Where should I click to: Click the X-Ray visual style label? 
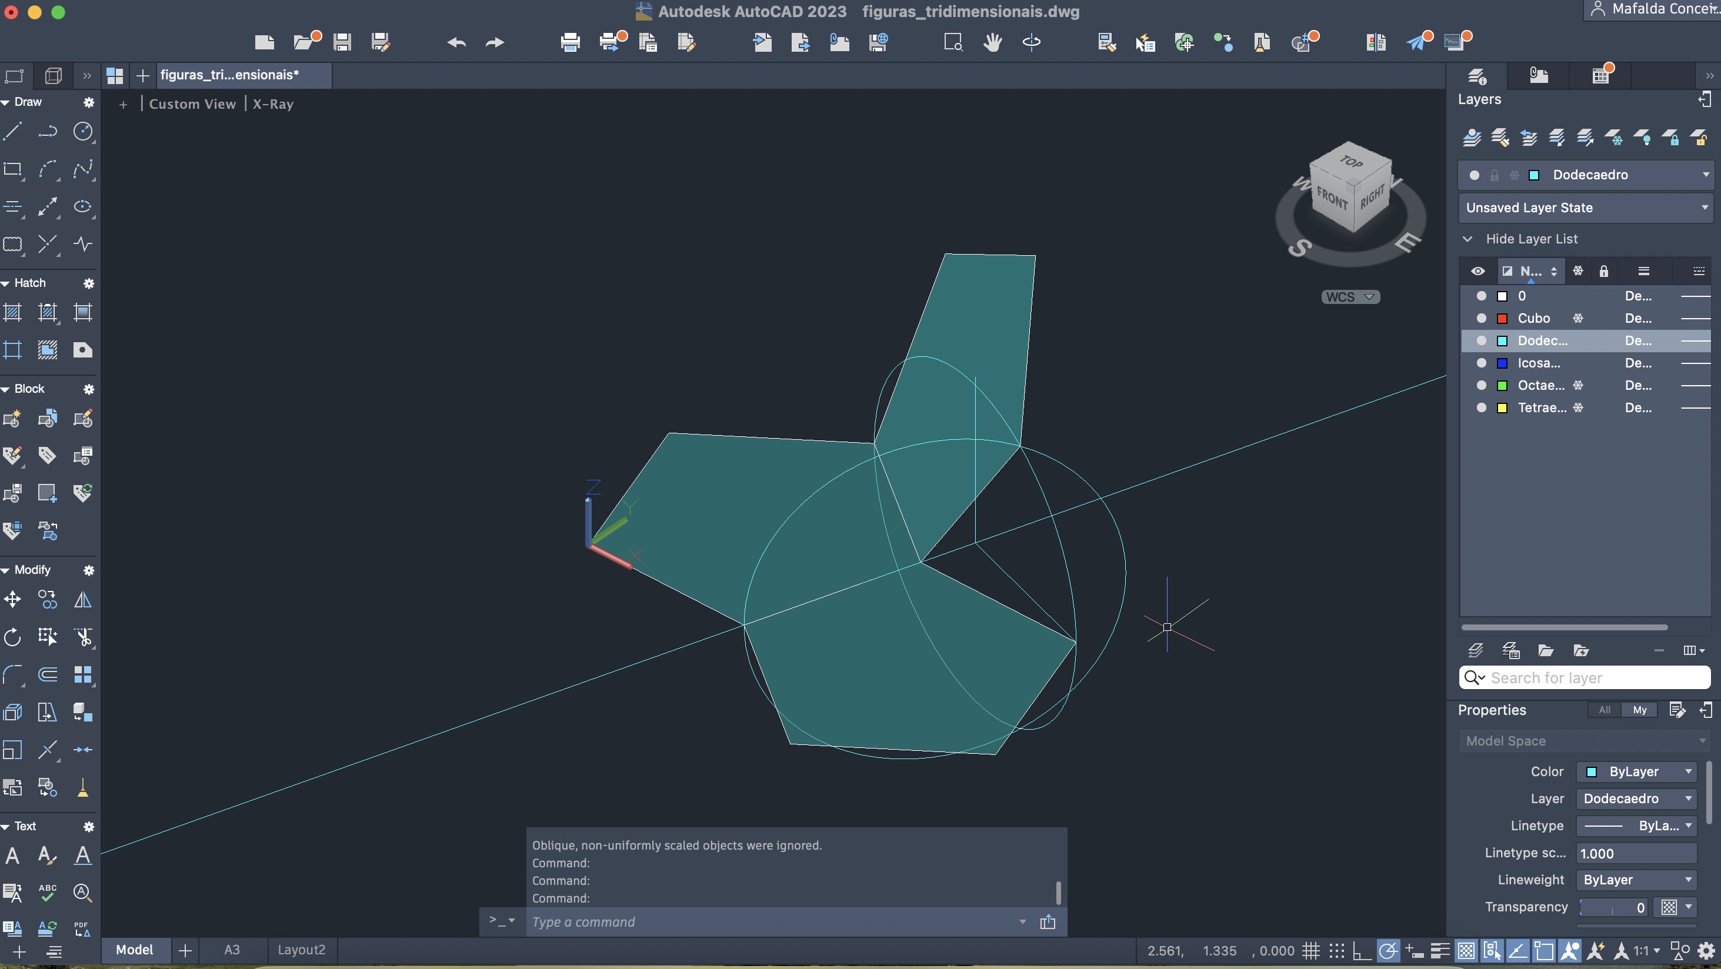coord(272,104)
